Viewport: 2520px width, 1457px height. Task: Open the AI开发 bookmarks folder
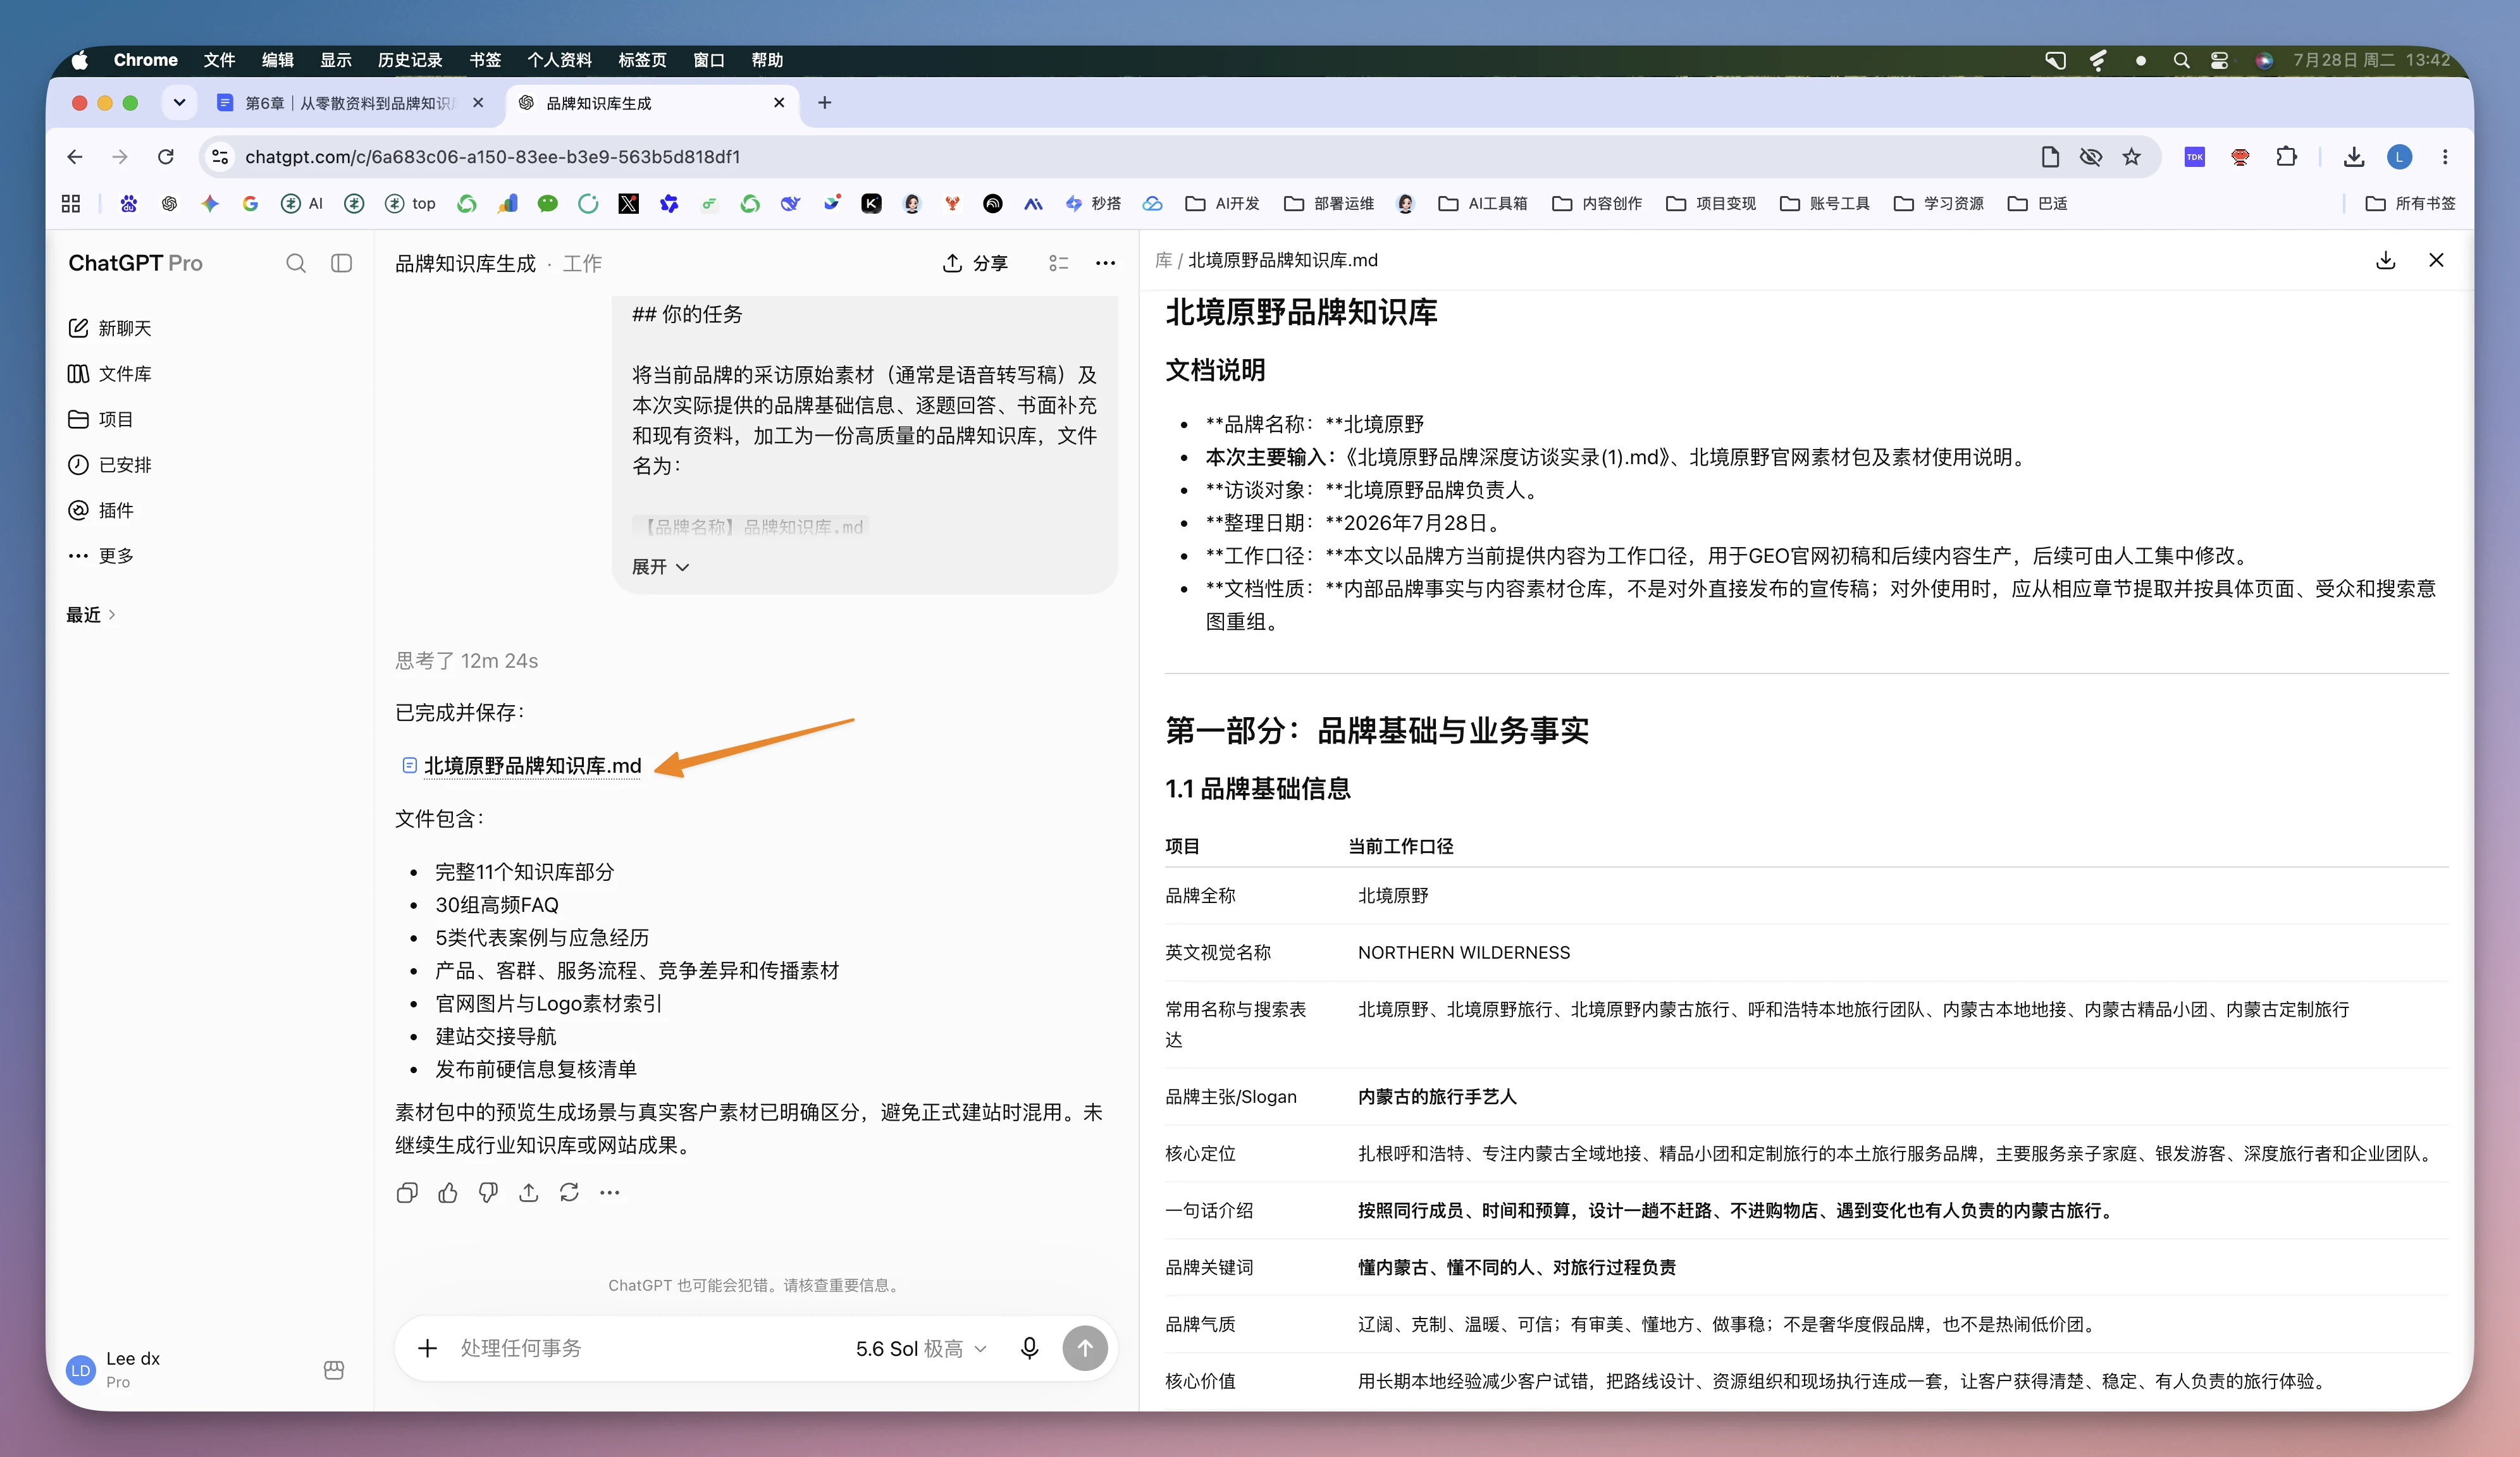(1222, 203)
